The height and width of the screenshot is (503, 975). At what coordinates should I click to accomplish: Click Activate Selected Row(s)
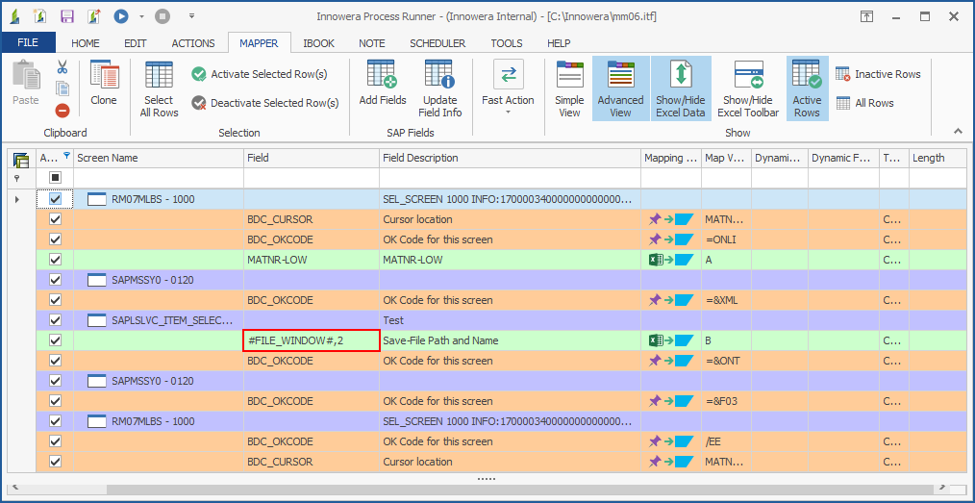tap(259, 74)
